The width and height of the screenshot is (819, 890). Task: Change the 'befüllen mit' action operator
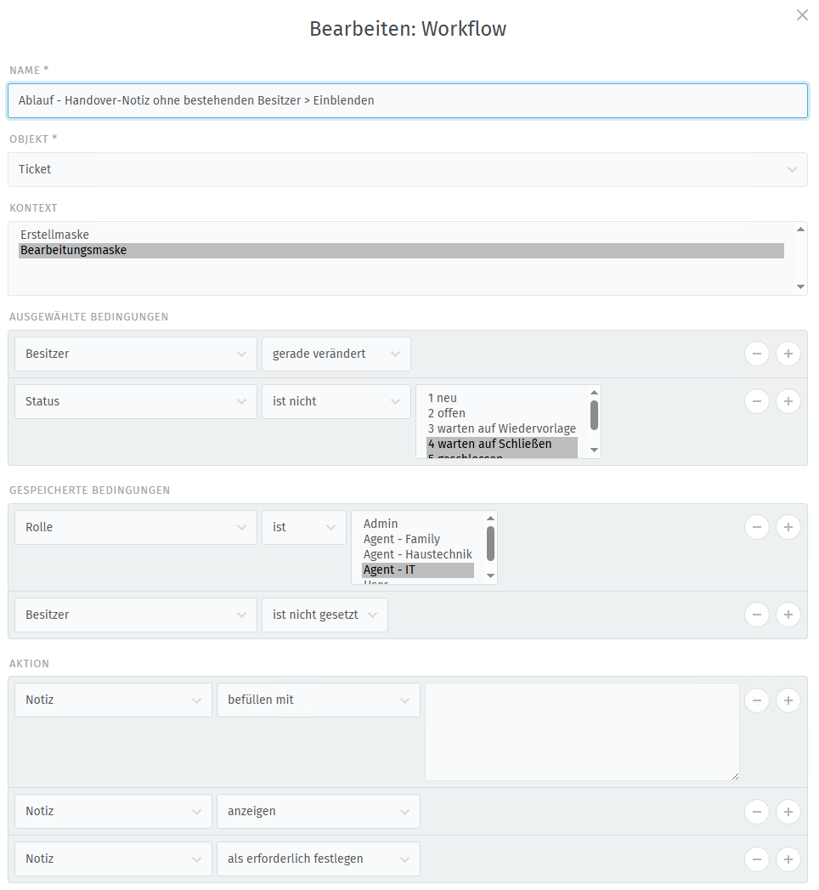(318, 700)
